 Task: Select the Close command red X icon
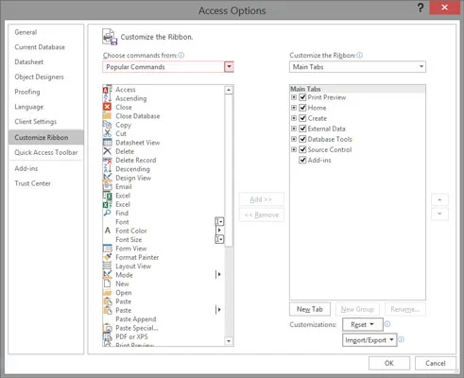(x=107, y=107)
